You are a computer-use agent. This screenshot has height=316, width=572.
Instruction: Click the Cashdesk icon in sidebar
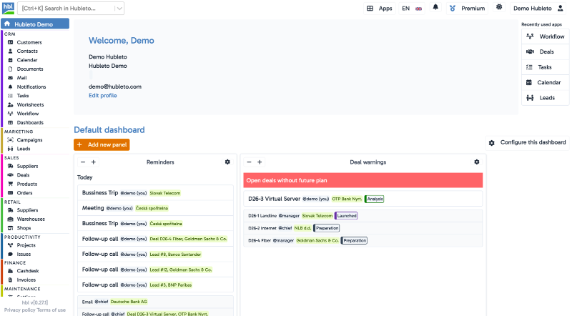pyautogui.click(x=10, y=271)
